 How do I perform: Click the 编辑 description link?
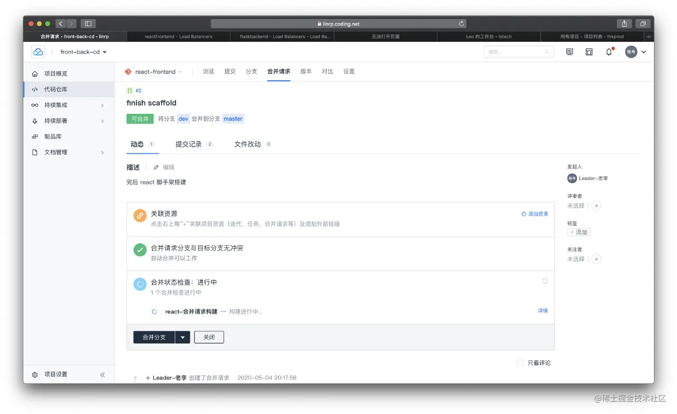click(x=169, y=168)
